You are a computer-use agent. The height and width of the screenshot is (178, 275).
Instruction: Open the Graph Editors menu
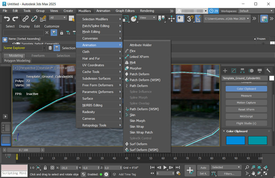coord(125,11)
